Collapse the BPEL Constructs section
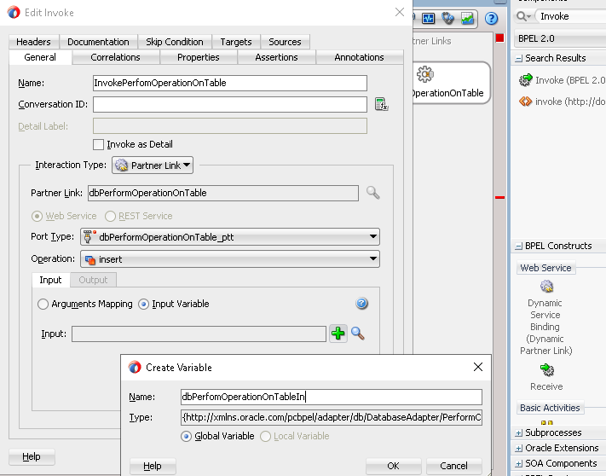The image size is (606, 476). [518, 246]
